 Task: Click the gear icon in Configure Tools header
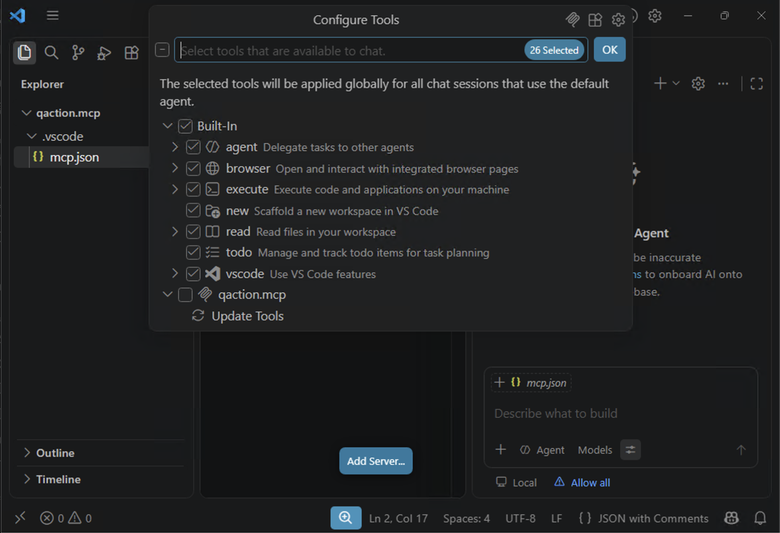(x=618, y=20)
